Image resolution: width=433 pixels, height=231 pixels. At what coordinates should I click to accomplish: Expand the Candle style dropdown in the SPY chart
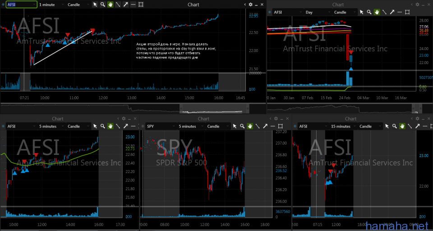(x=217, y=126)
